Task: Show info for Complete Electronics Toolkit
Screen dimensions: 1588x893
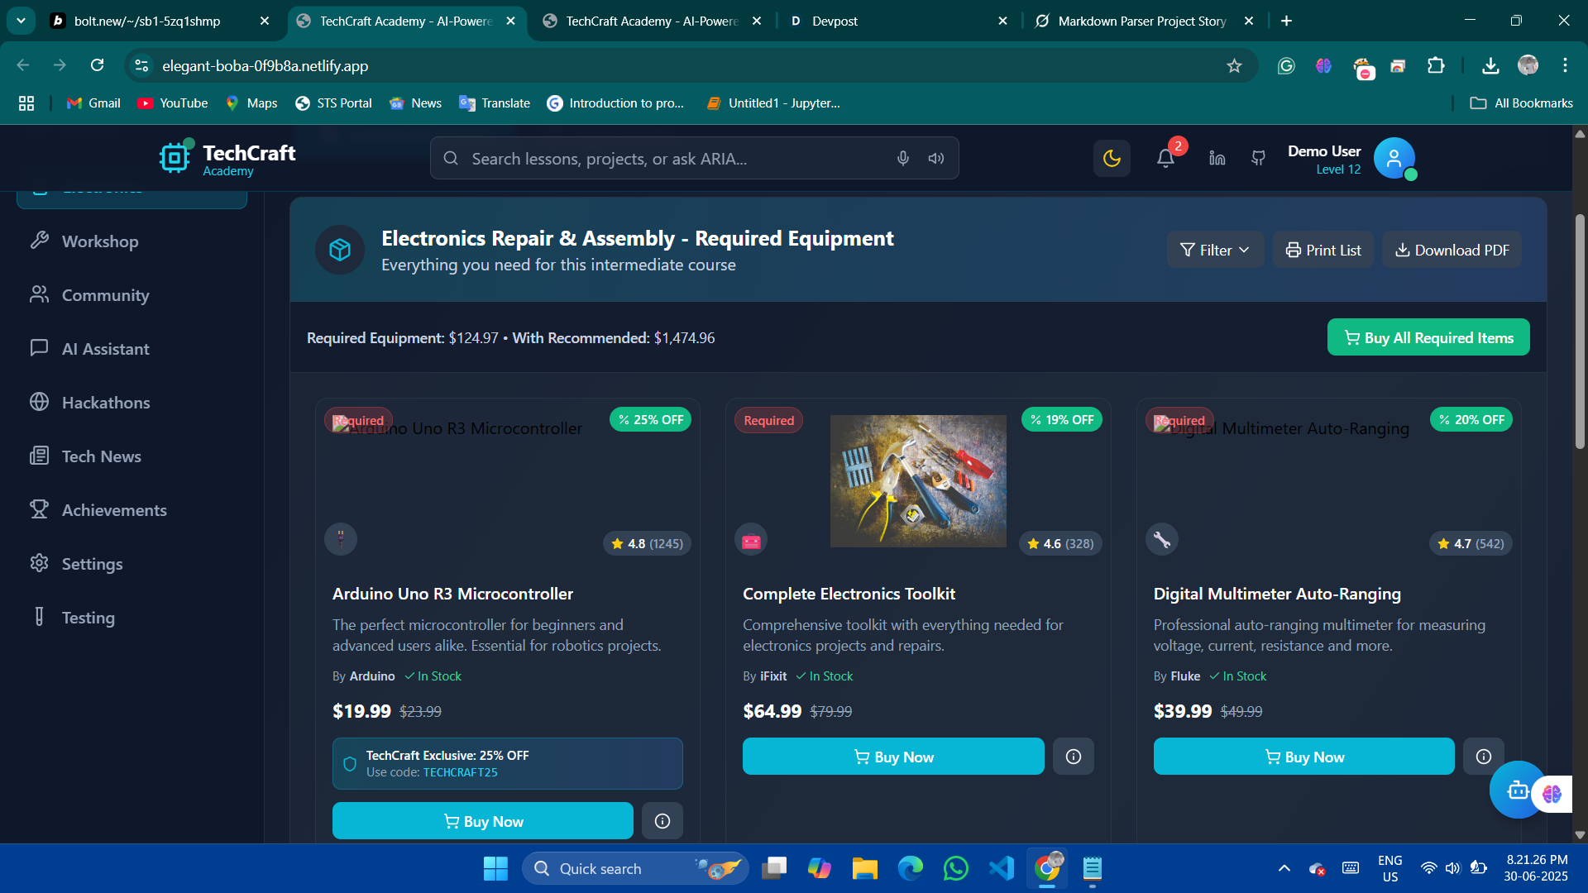Action: point(1073,757)
